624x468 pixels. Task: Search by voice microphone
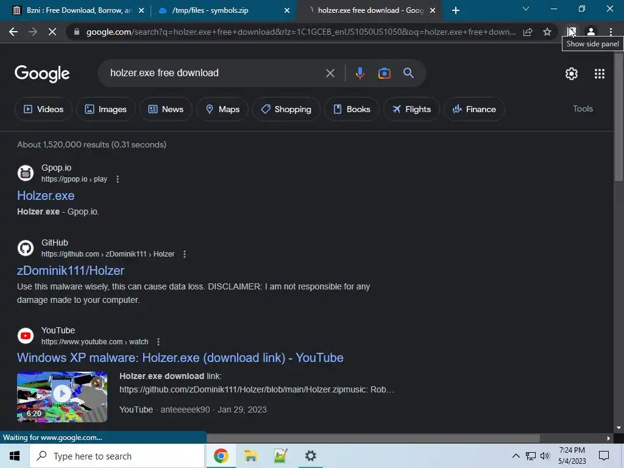[360, 73]
